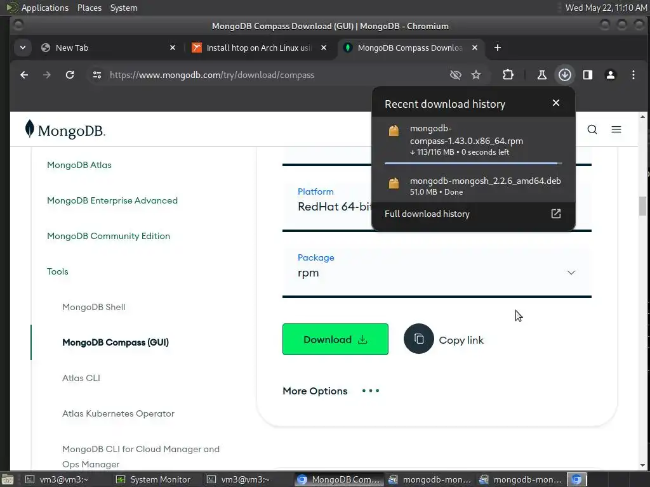650x487 pixels.
Task: Open Chromium three-dot menu
Action: pos(633,75)
